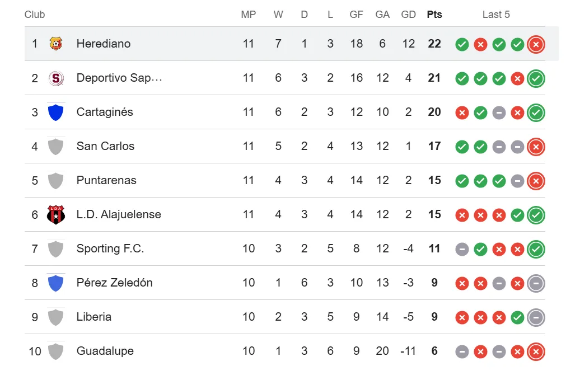Click Liberia's most recent draw icon

[536, 317]
